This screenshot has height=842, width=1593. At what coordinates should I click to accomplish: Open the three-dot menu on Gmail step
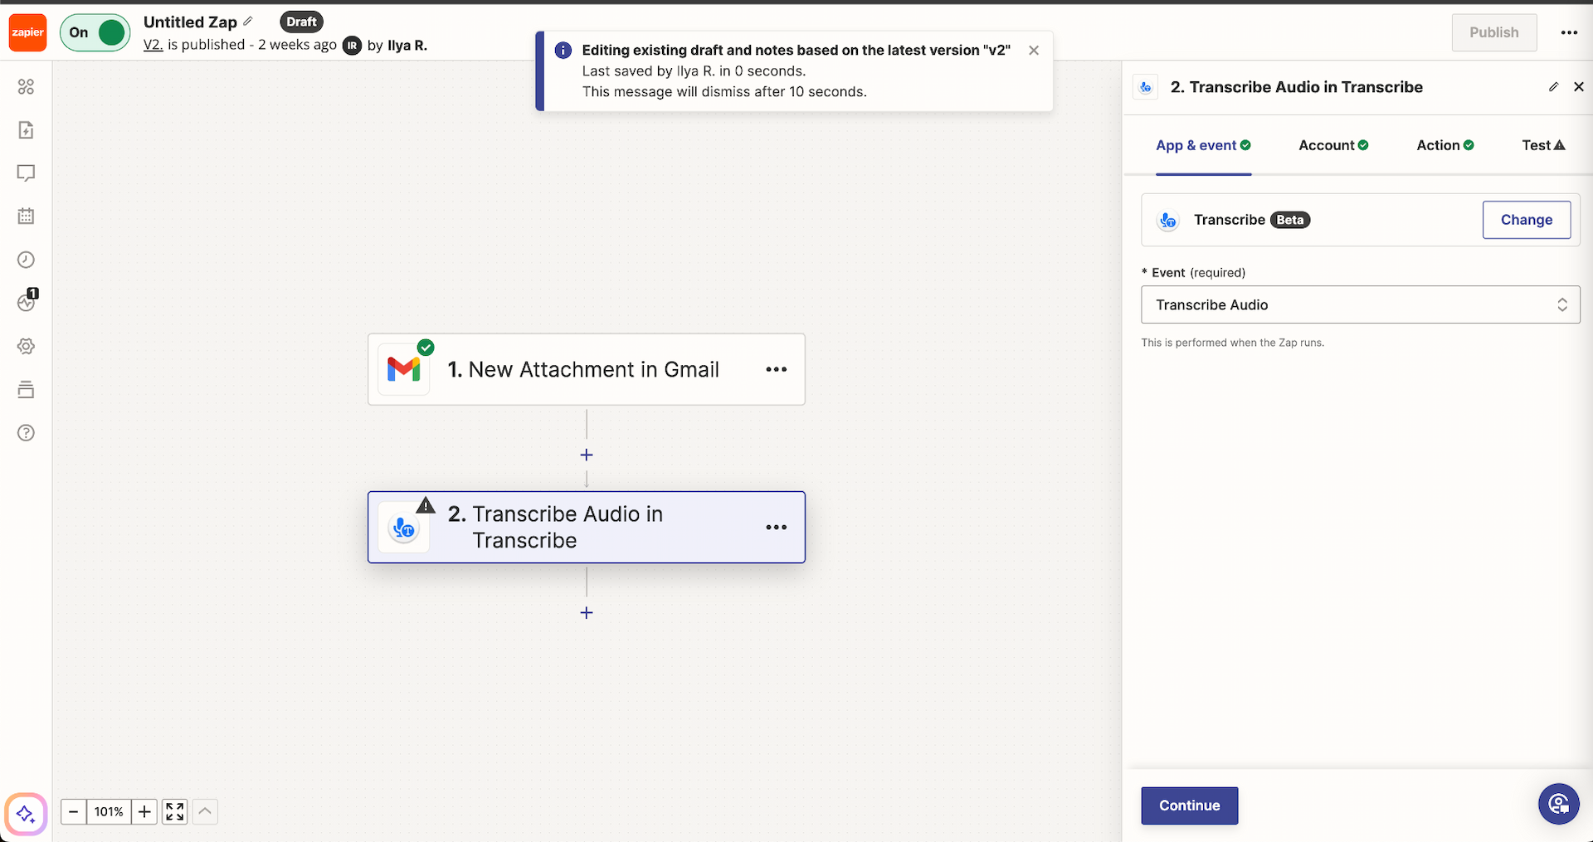tap(776, 369)
